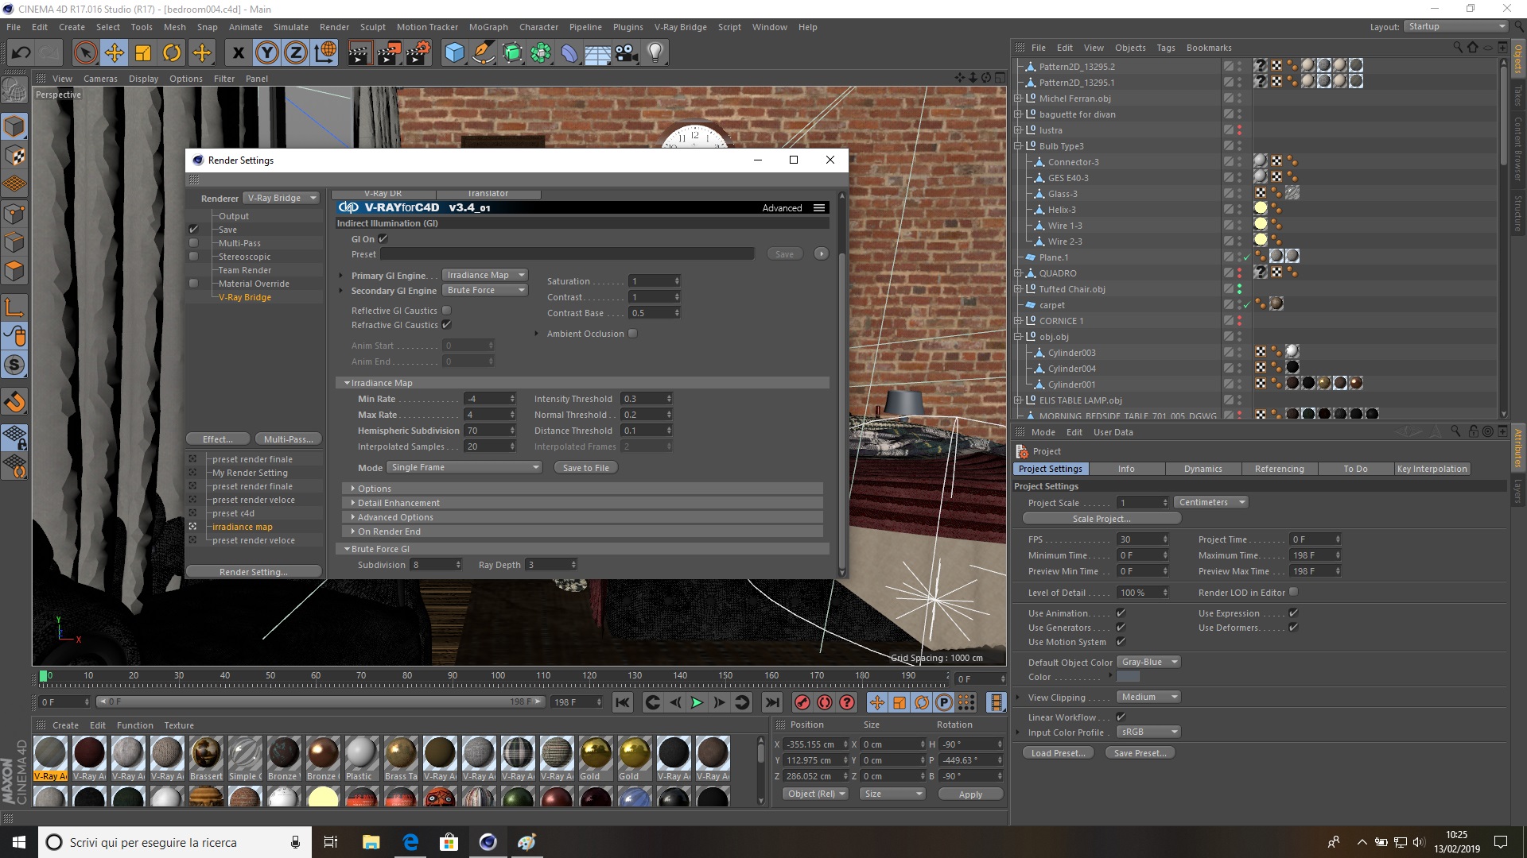Screen dimensions: 1527x858
Task: Open Centimeters unit dropdown
Action: tap(1211, 502)
